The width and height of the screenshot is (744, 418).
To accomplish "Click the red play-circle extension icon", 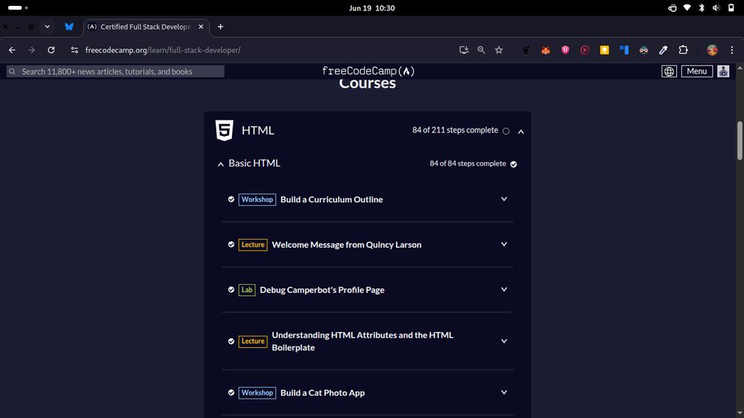I will pyautogui.click(x=585, y=50).
